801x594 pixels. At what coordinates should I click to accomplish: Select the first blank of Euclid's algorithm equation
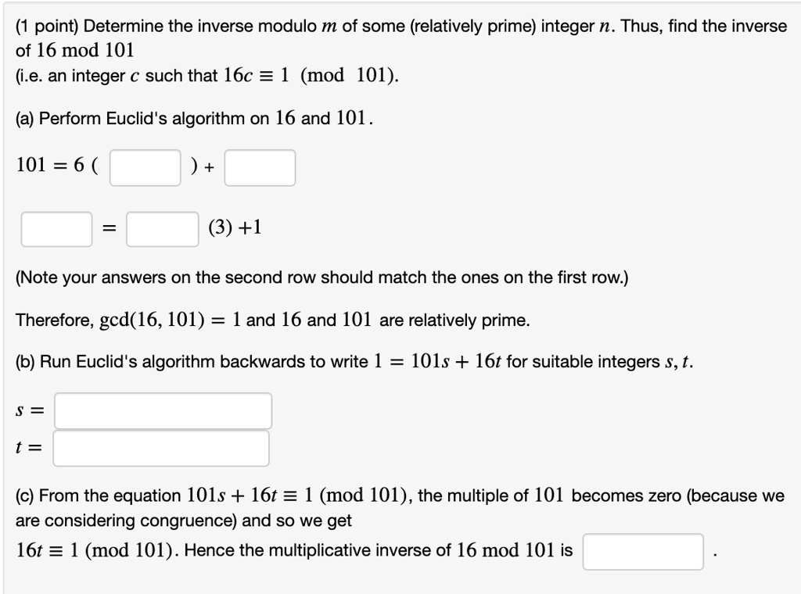pos(145,166)
